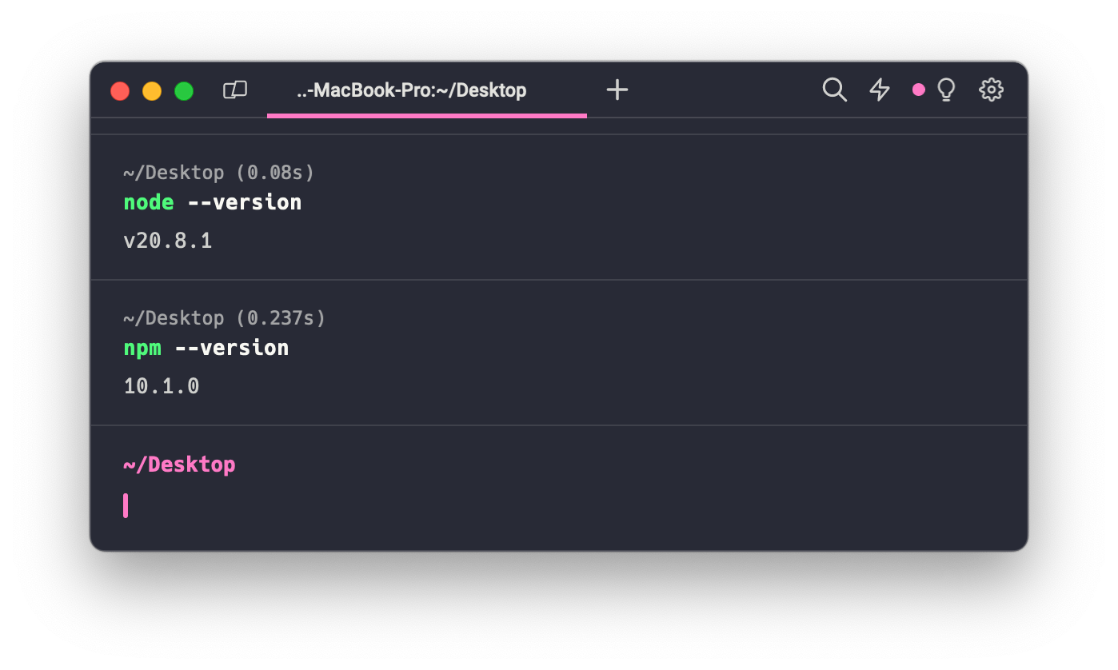This screenshot has height=670, width=1118.
Task: Select the MacBook-Pro:~/Desktop tab
Action: [x=427, y=90]
